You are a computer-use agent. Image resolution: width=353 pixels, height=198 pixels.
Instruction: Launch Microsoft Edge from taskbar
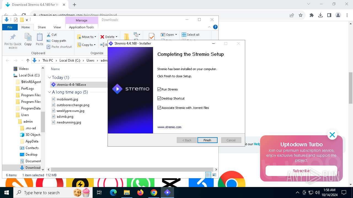(113, 193)
